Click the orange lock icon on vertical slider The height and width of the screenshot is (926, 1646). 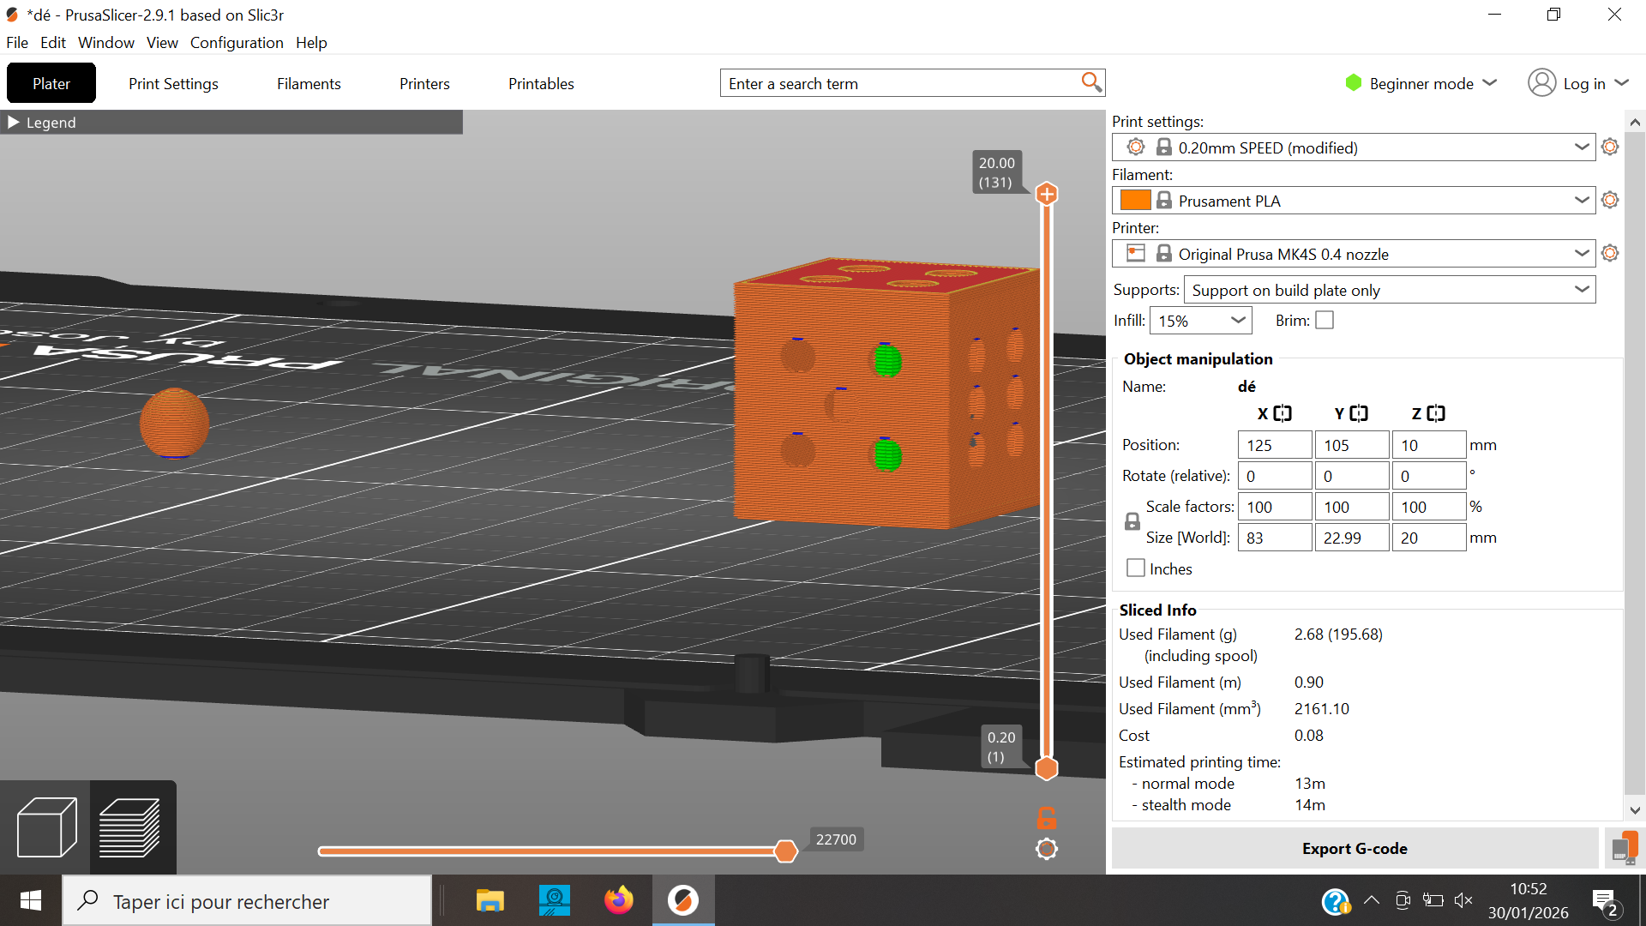coord(1046,817)
